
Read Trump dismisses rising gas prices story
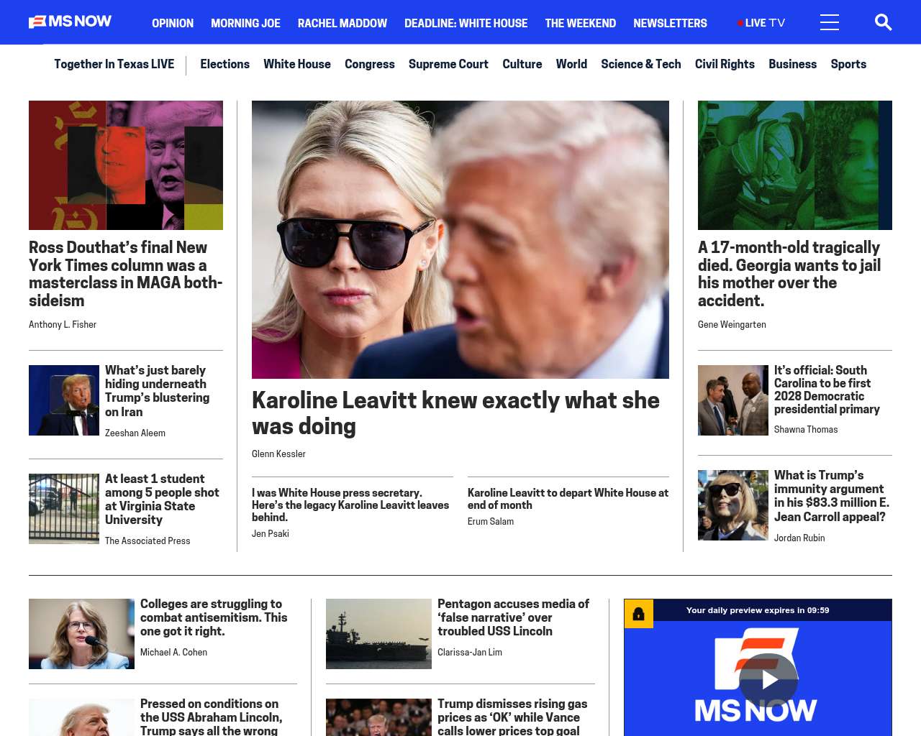[x=512, y=717]
